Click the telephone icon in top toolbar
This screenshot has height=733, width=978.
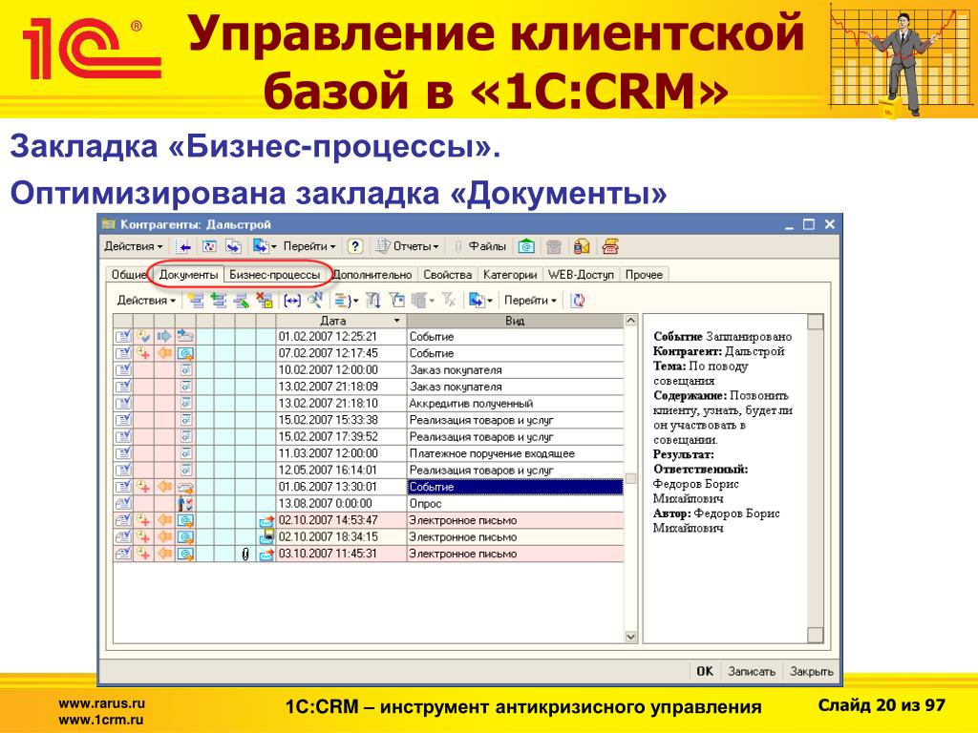click(554, 246)
